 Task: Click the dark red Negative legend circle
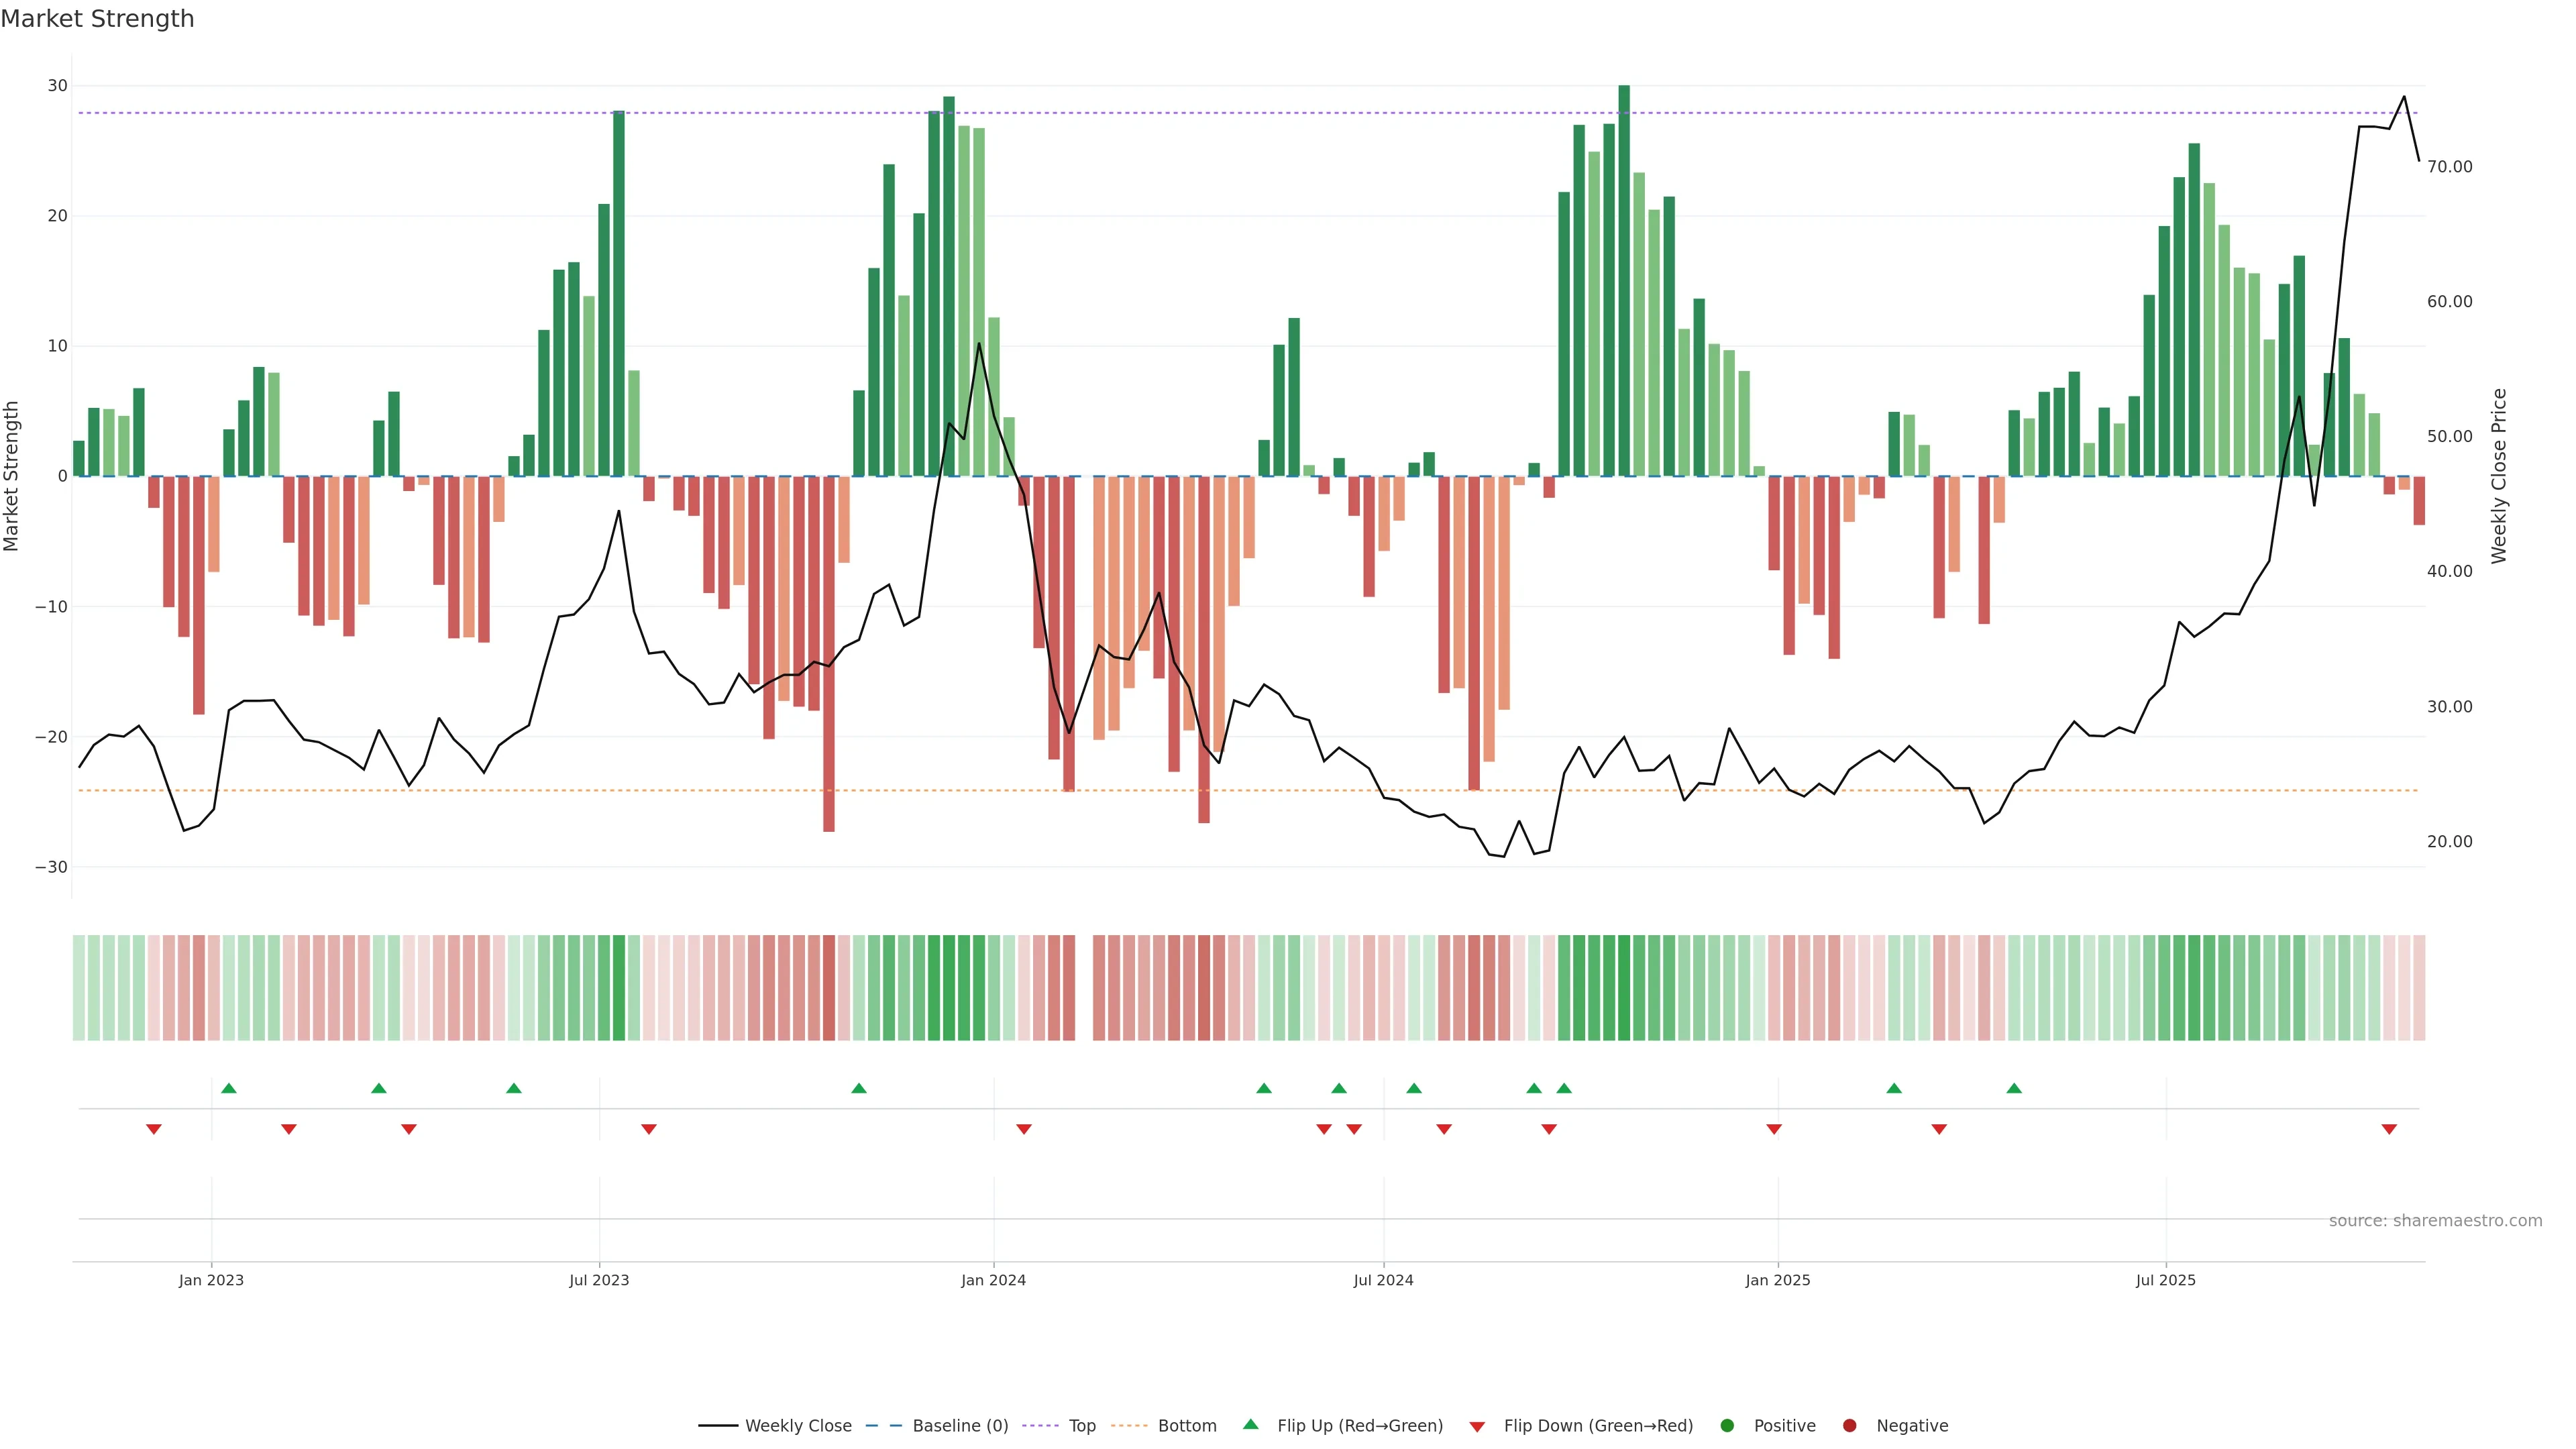[1849, 1426]
